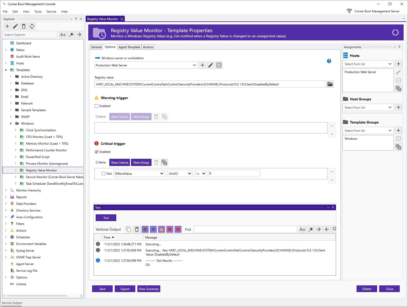This screenshot has width=408, height=307.
Task: Filter verbose output by warning triangle icon
Action: (162, 229)
